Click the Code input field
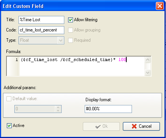The image size is (166, 138). click(41, 30)
